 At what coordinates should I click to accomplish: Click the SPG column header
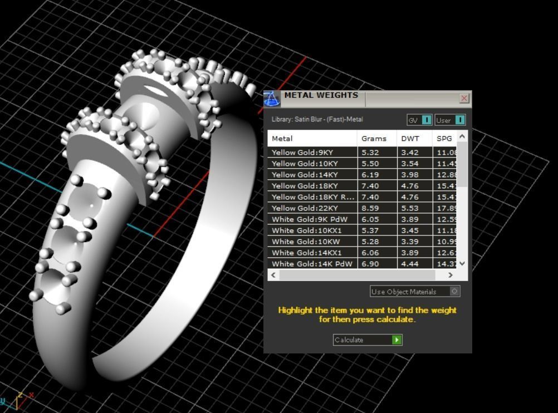click(444, 139)
